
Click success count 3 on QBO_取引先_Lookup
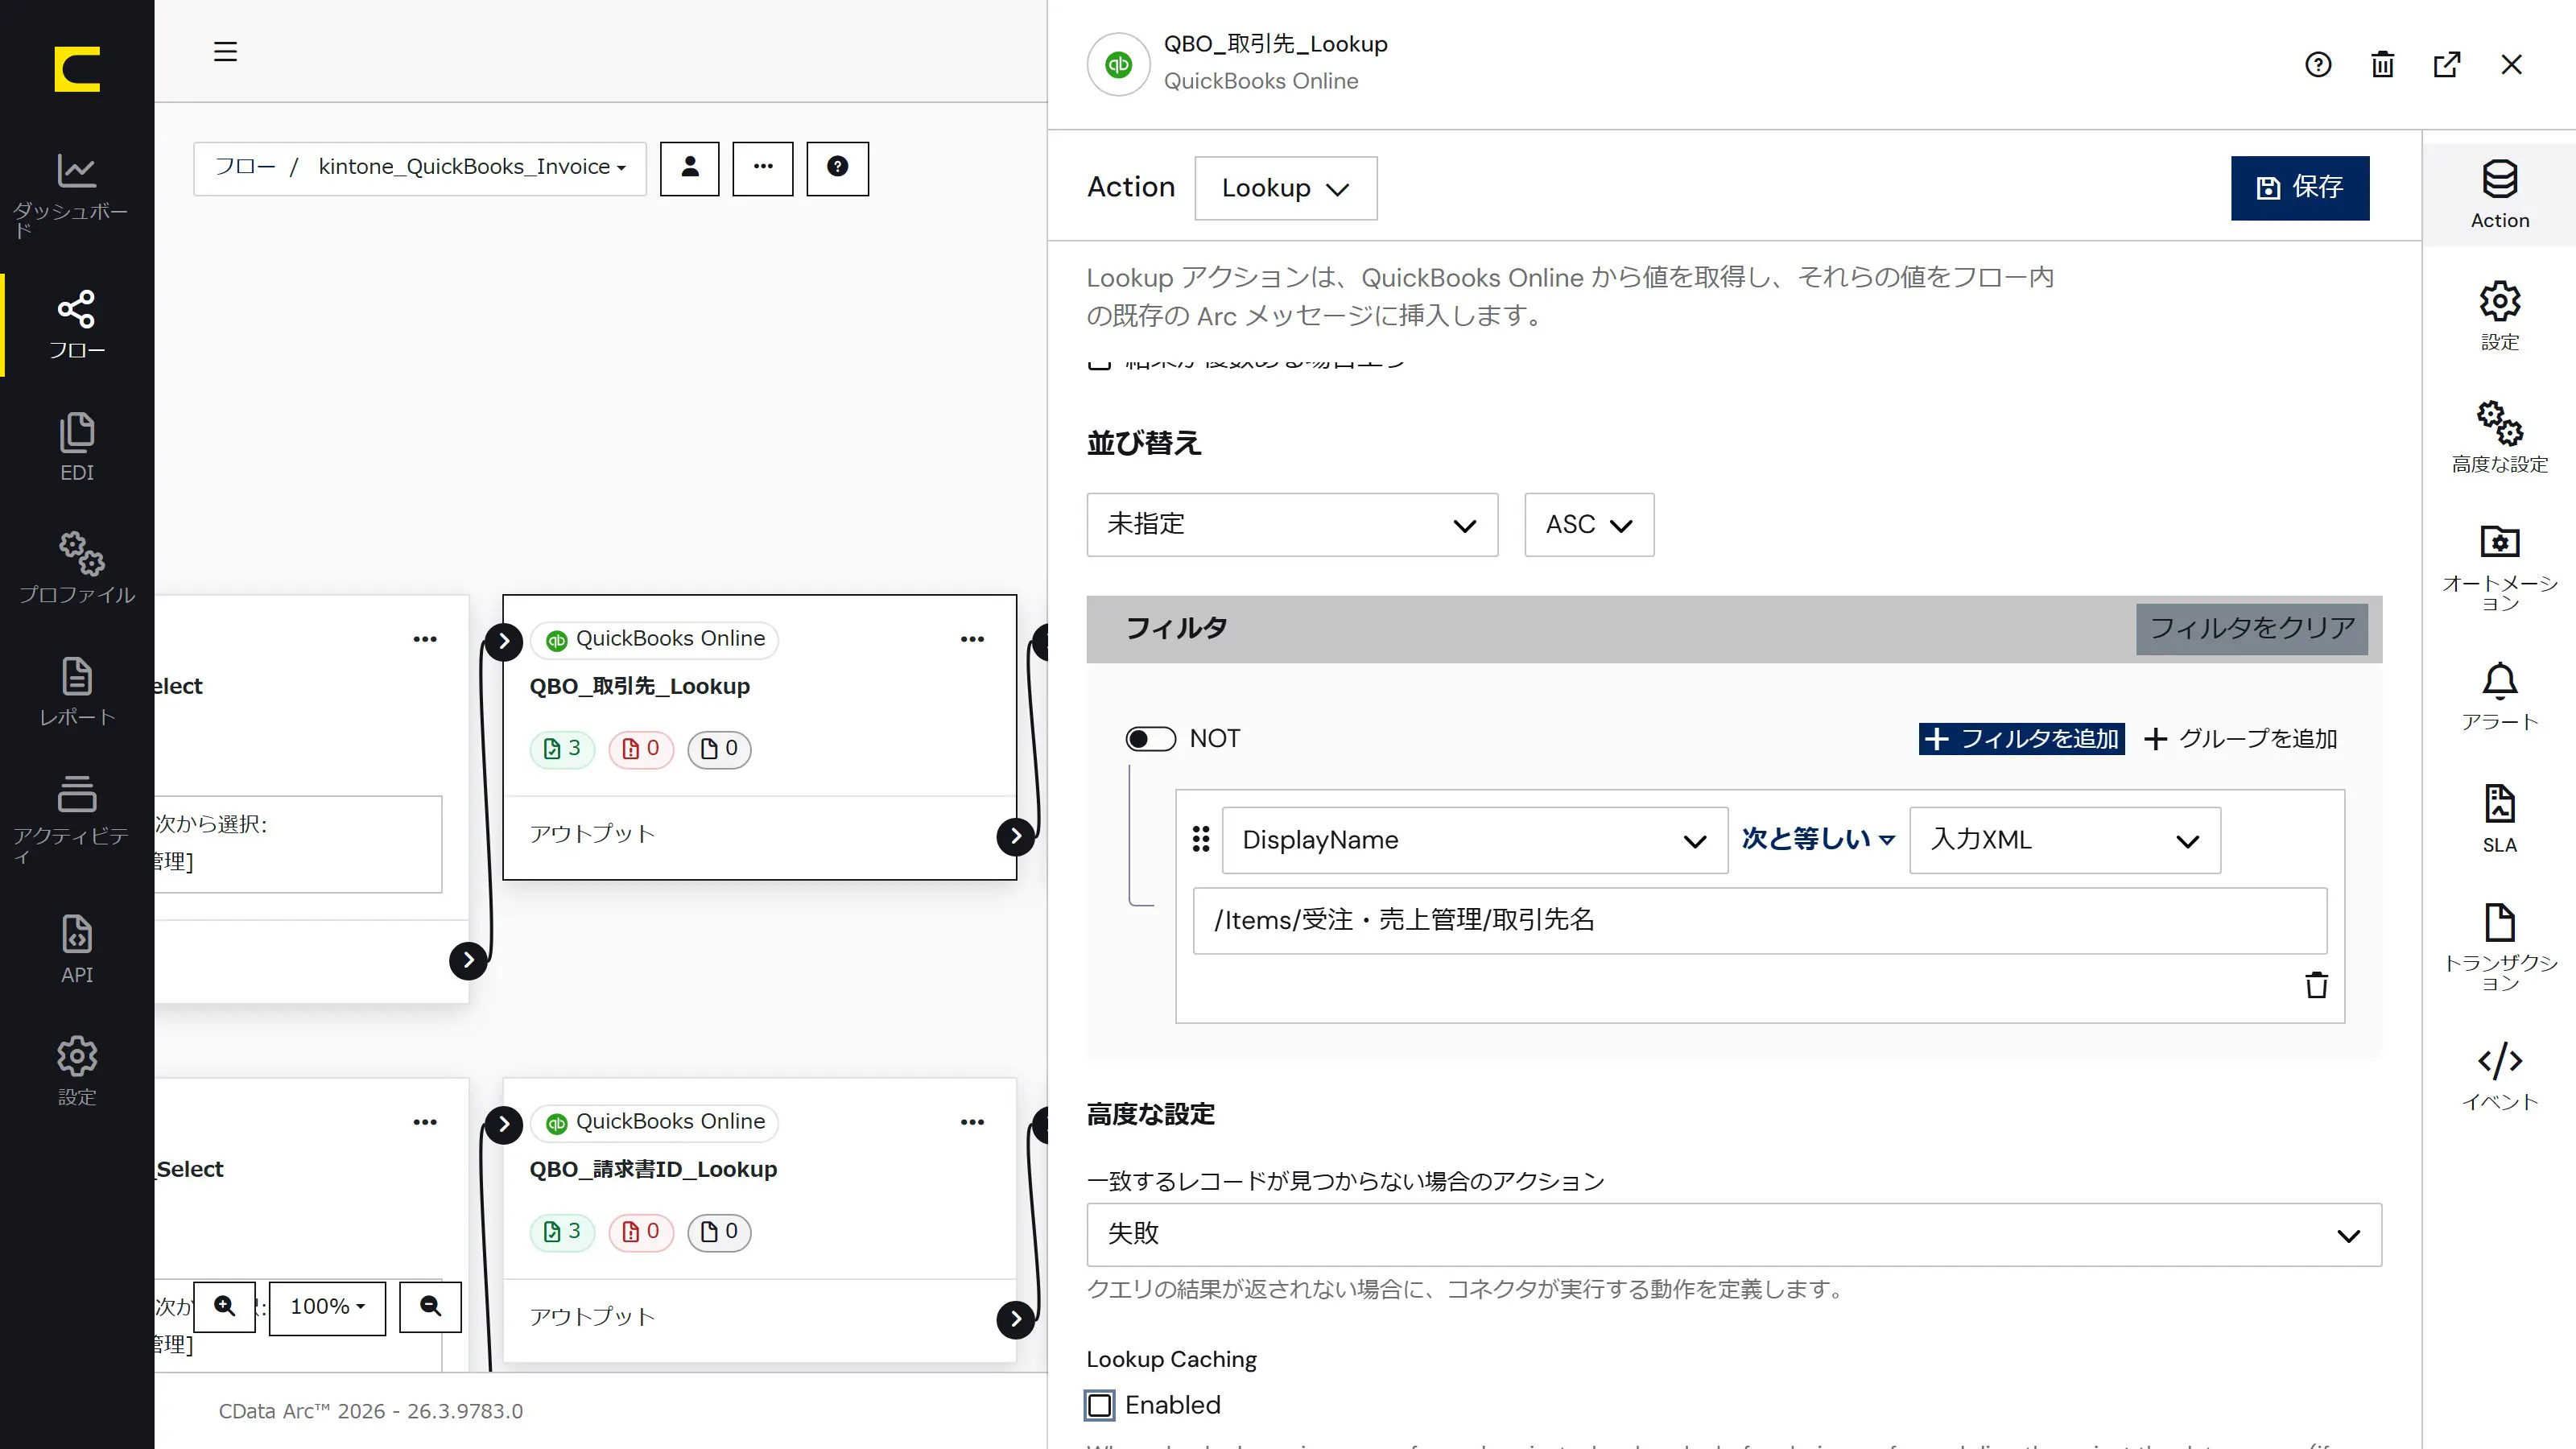coord(562,748)
